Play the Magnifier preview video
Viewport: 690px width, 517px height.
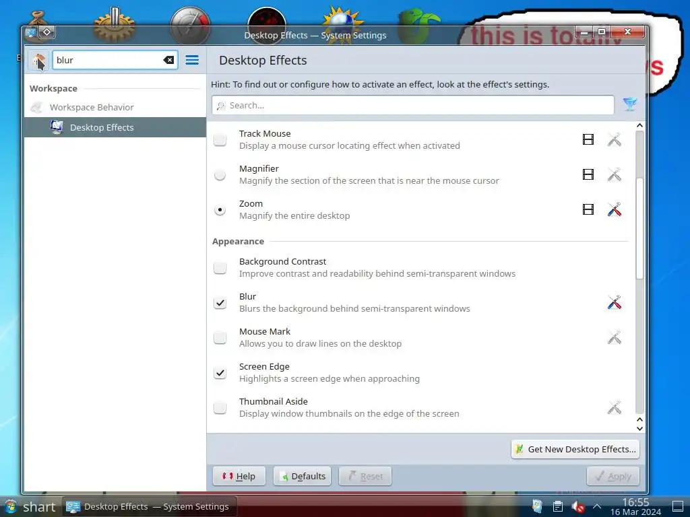(588, 174)
